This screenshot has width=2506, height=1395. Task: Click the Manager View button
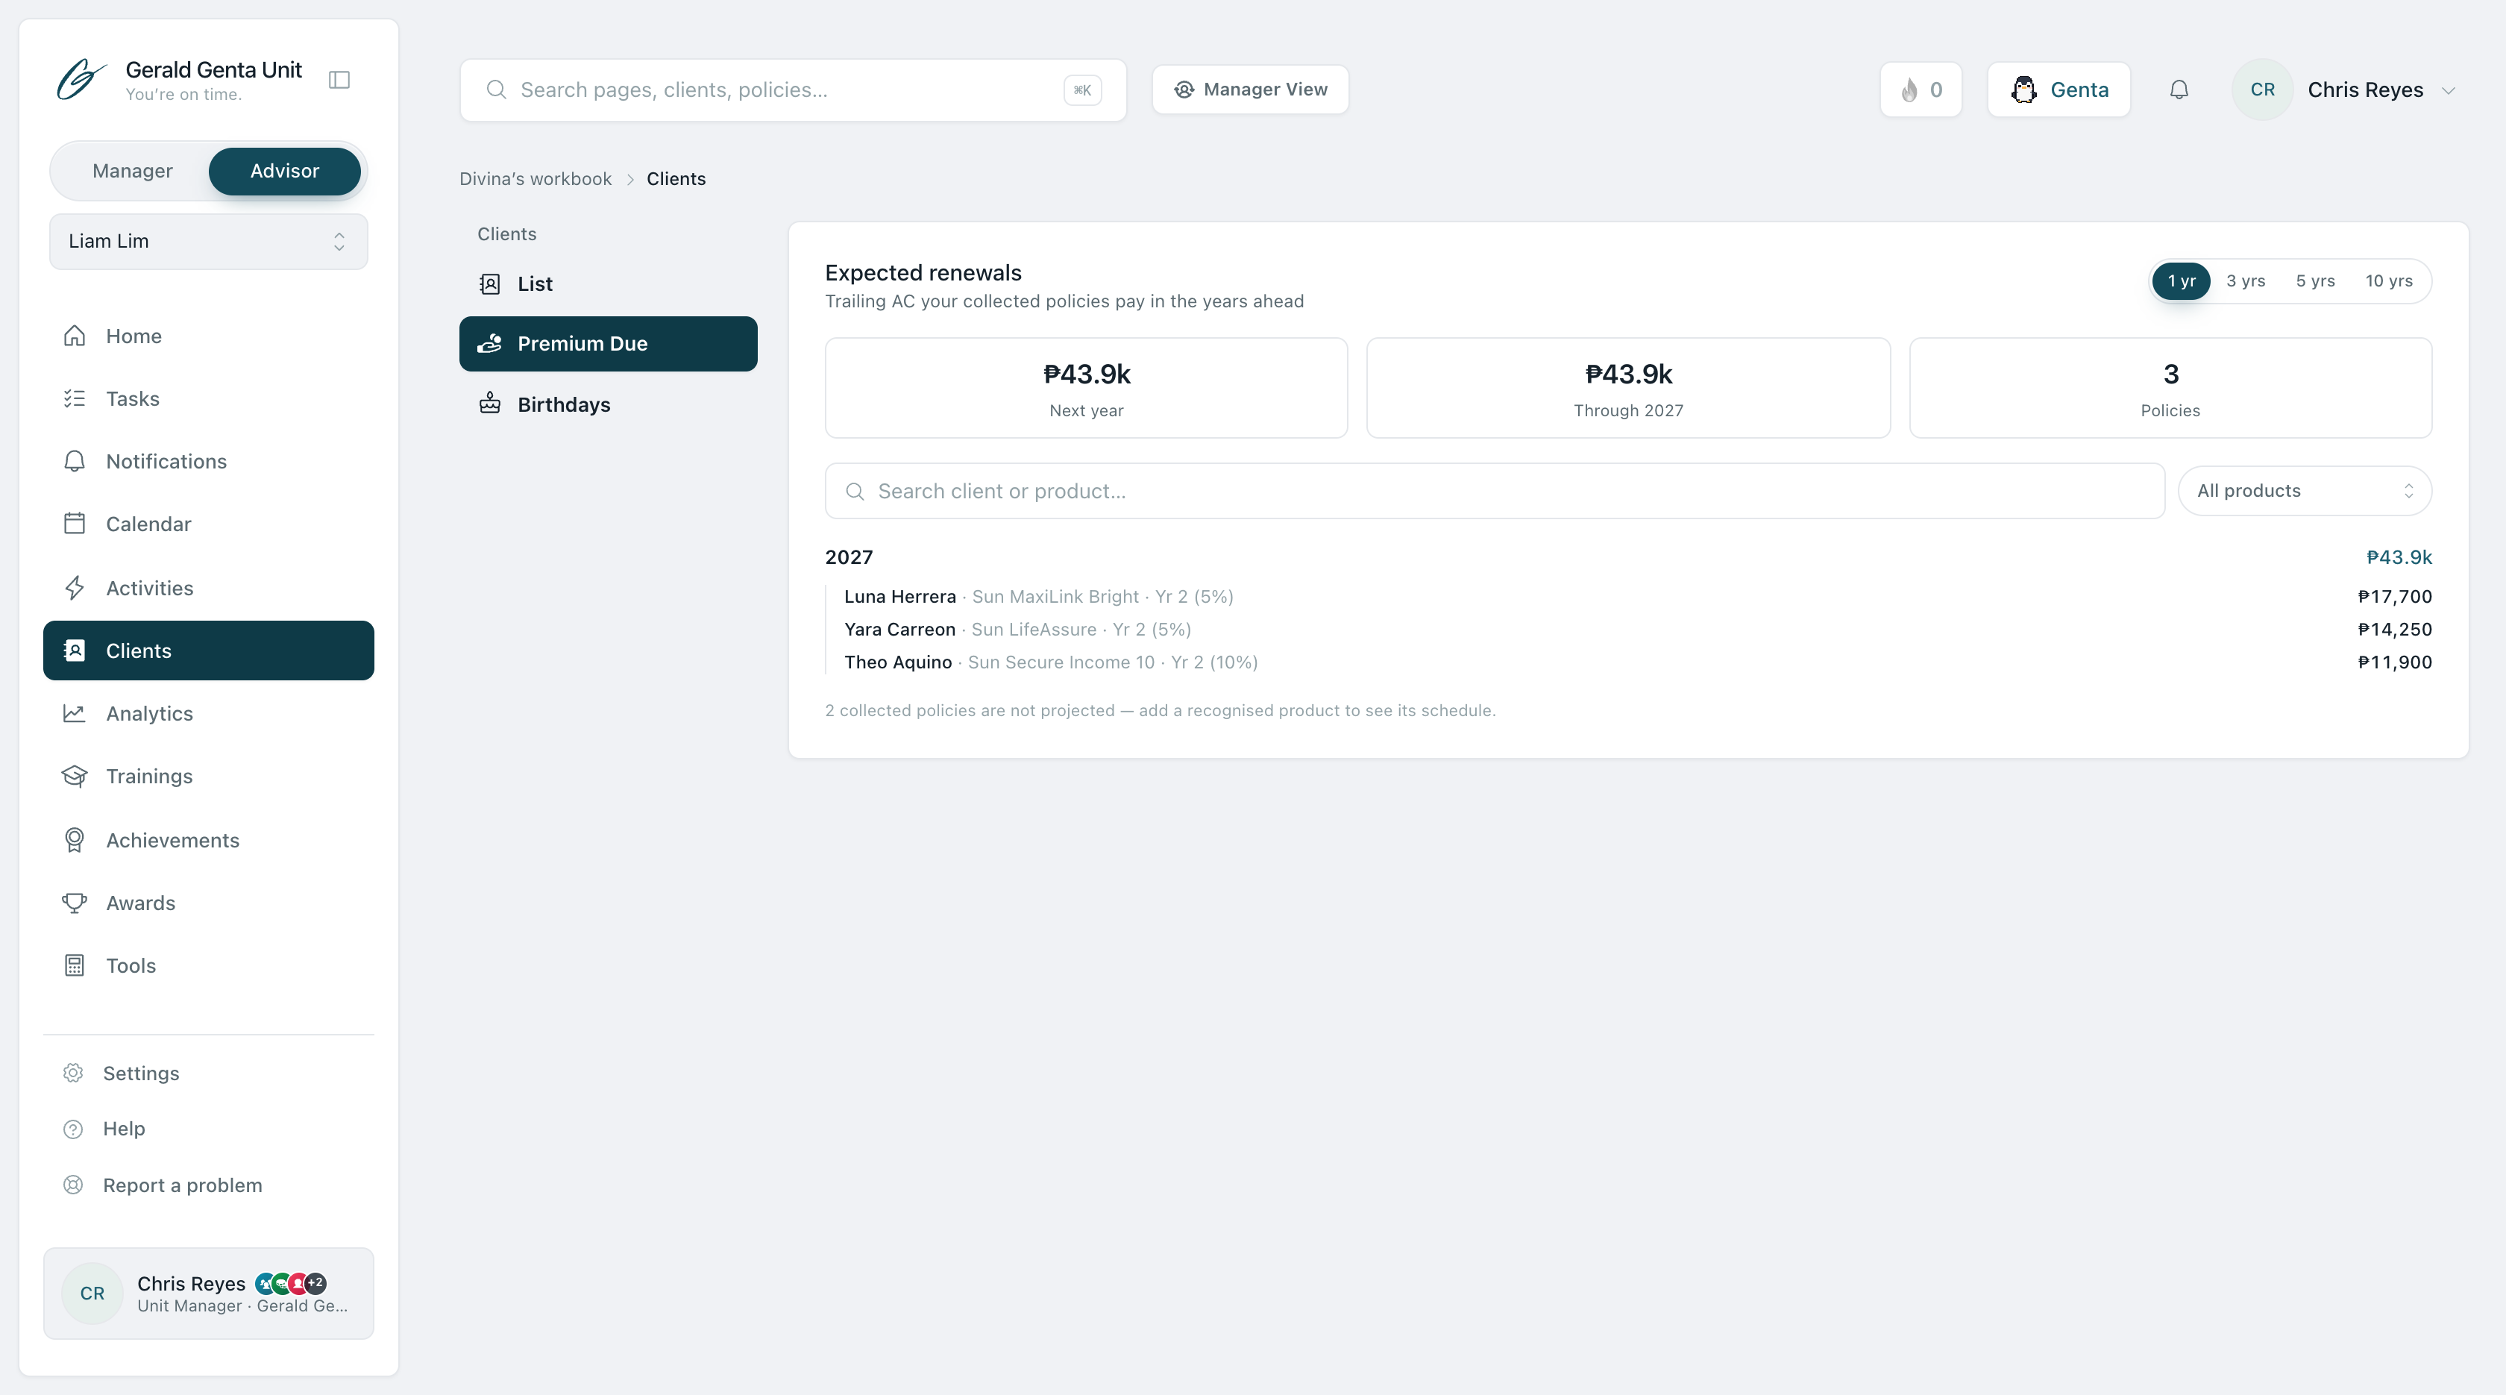(1250, 90)
